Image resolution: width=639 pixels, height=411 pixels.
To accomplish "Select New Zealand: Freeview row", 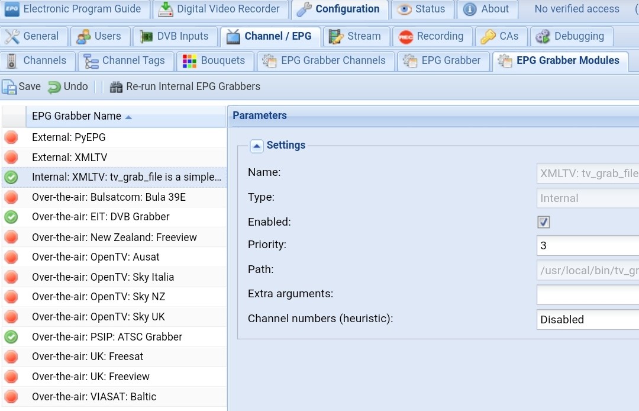I will pos(114,237).
